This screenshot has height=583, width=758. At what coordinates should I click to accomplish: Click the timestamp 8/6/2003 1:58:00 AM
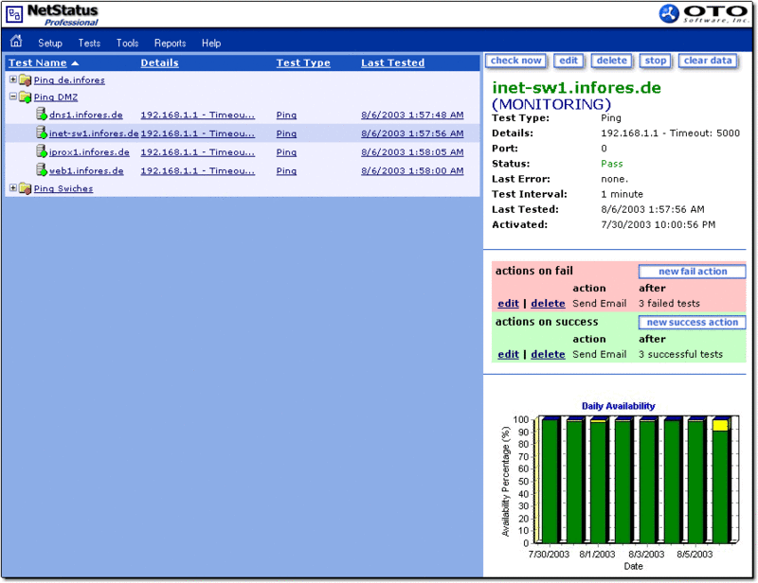pos(412,170)
